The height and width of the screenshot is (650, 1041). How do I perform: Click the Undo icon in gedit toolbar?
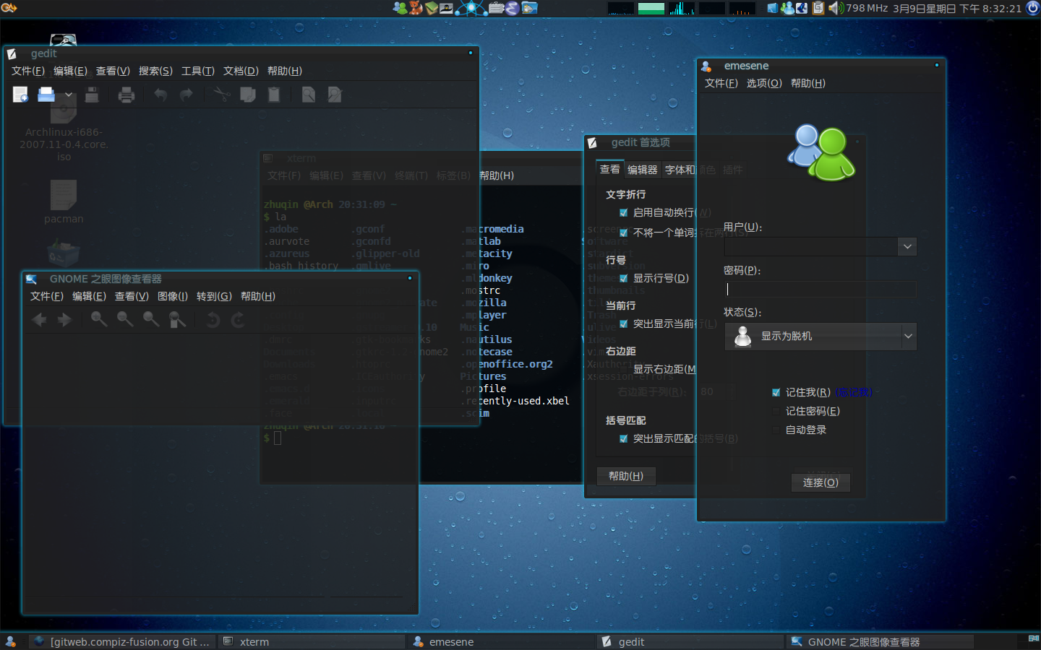[x=160, y=95]
